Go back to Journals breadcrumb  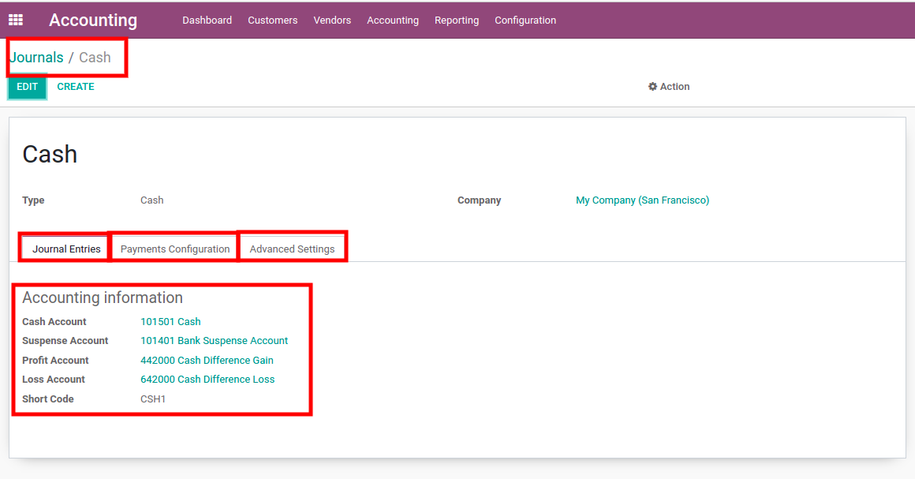pos(36,58)
